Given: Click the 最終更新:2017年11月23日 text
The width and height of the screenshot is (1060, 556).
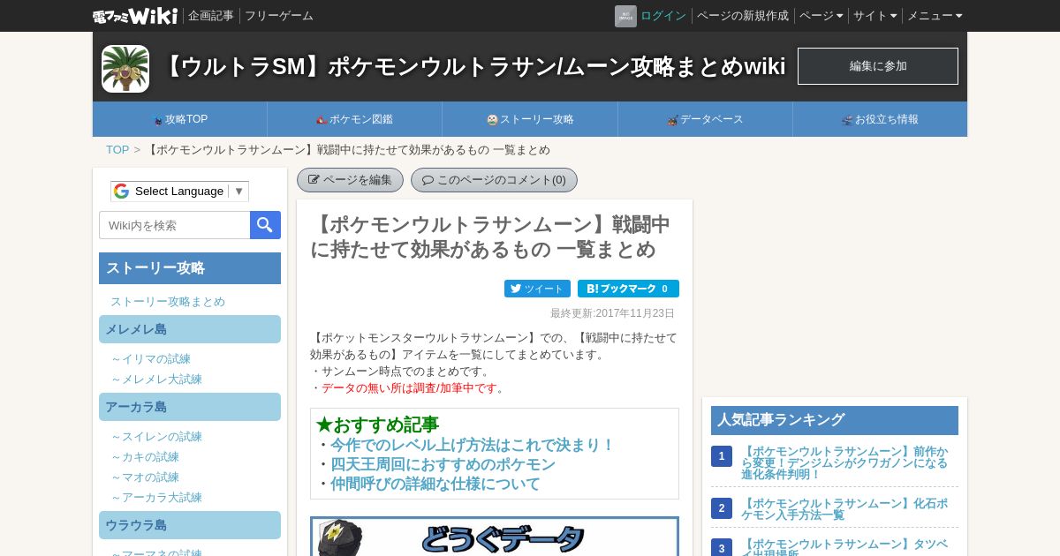Looking at the screenshot, I should coord(612,313).
